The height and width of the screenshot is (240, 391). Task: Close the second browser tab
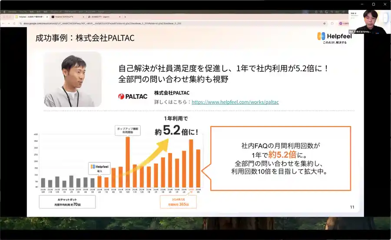point(83,17)
